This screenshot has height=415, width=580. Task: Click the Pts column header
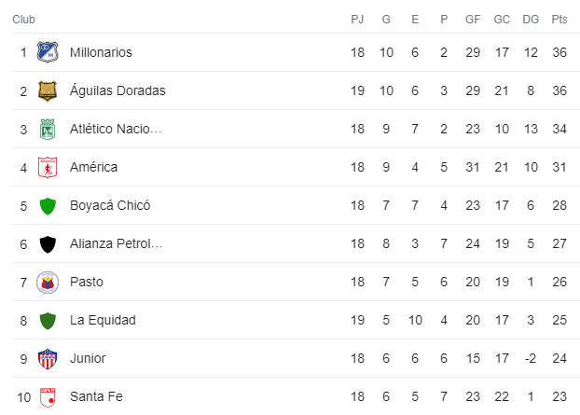[x=559, y=19]
